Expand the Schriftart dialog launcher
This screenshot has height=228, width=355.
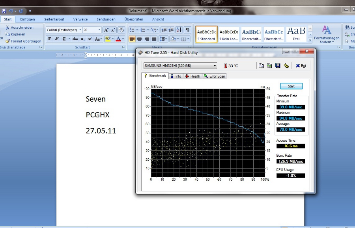pos(123,47)
